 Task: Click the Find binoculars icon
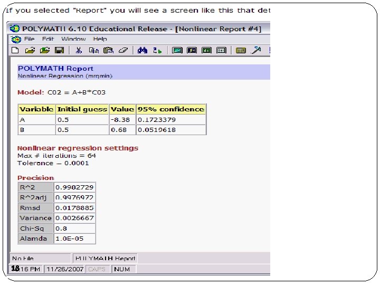(x=142, y=50)
